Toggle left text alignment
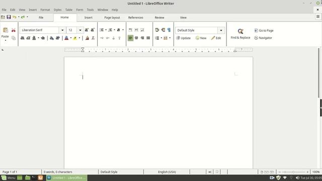 coord(130,38)
